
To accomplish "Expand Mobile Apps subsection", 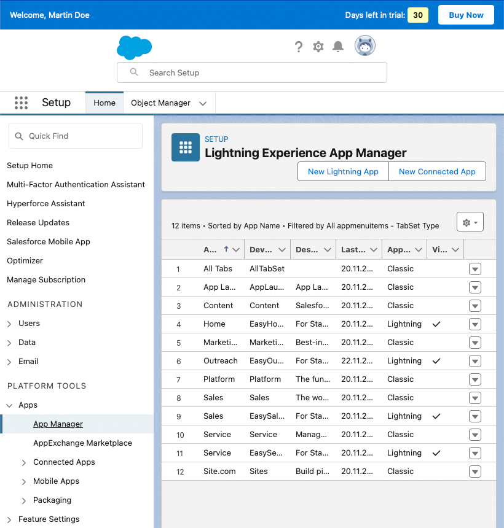I will [x=23, y=482].
